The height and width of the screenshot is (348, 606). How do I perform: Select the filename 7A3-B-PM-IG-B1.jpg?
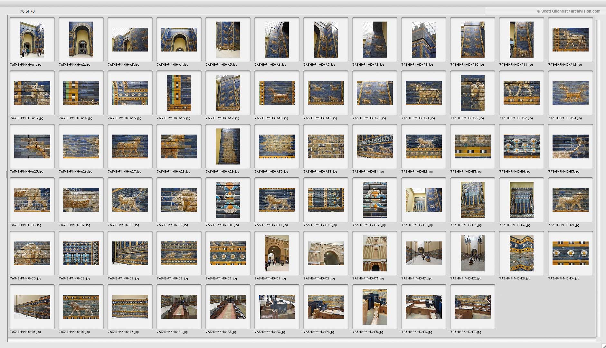coord(368,172)
